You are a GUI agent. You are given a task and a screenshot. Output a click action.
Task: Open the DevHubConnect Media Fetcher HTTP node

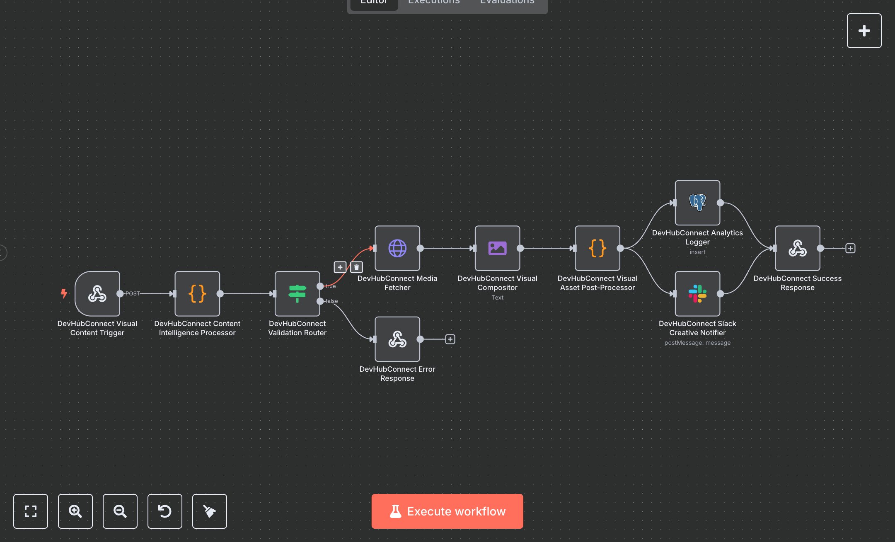tap(397, 249)
